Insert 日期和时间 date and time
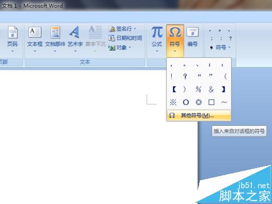 (125, 38)
